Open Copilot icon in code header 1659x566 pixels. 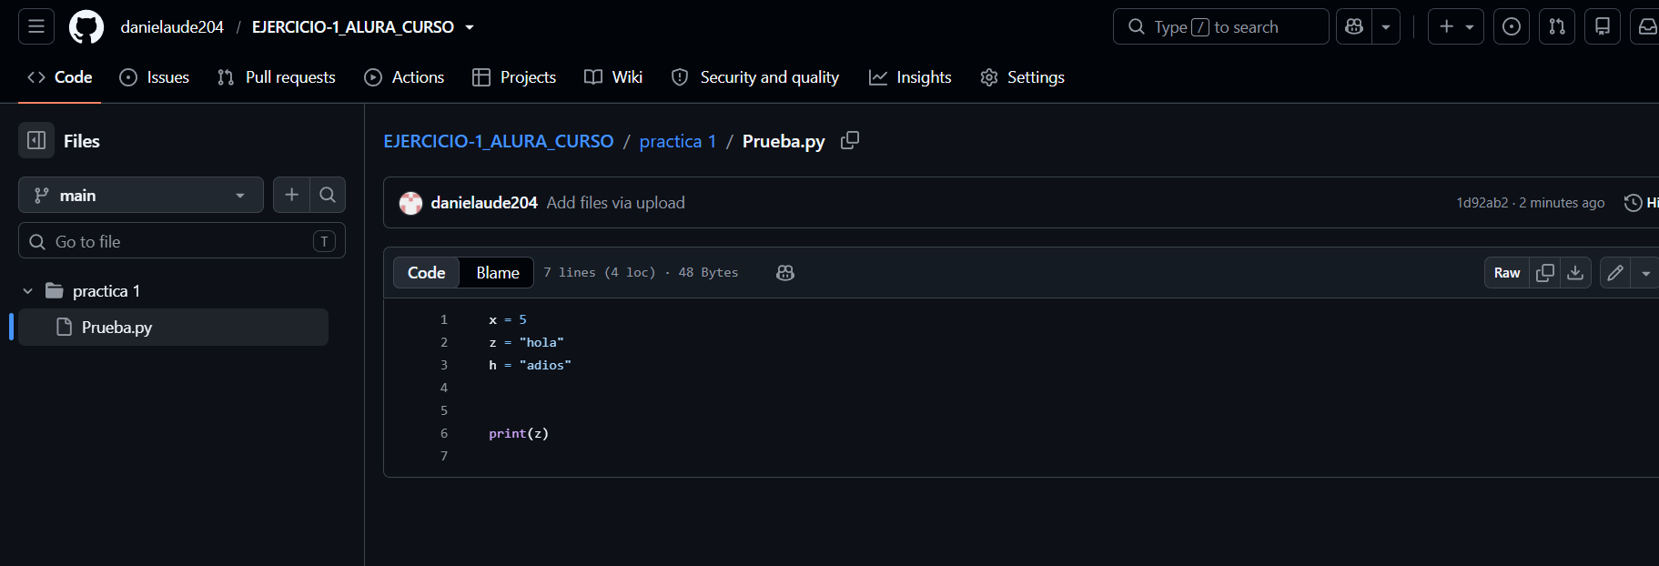(785, 273)
